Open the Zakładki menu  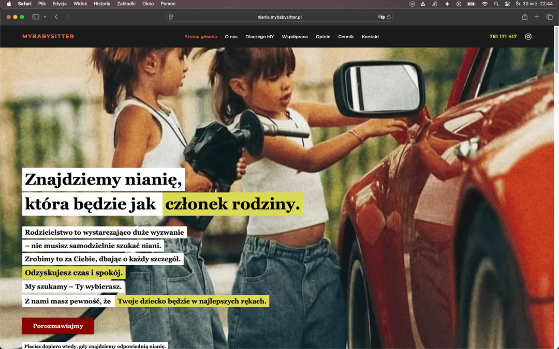pyautogui.click(x=126, y=4)
